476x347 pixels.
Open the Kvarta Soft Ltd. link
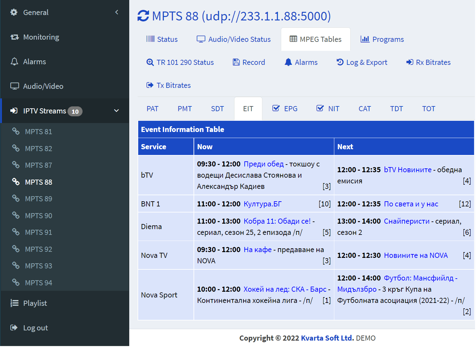coord(328,338)
